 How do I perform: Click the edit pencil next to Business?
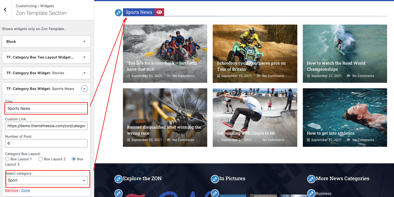311,193
